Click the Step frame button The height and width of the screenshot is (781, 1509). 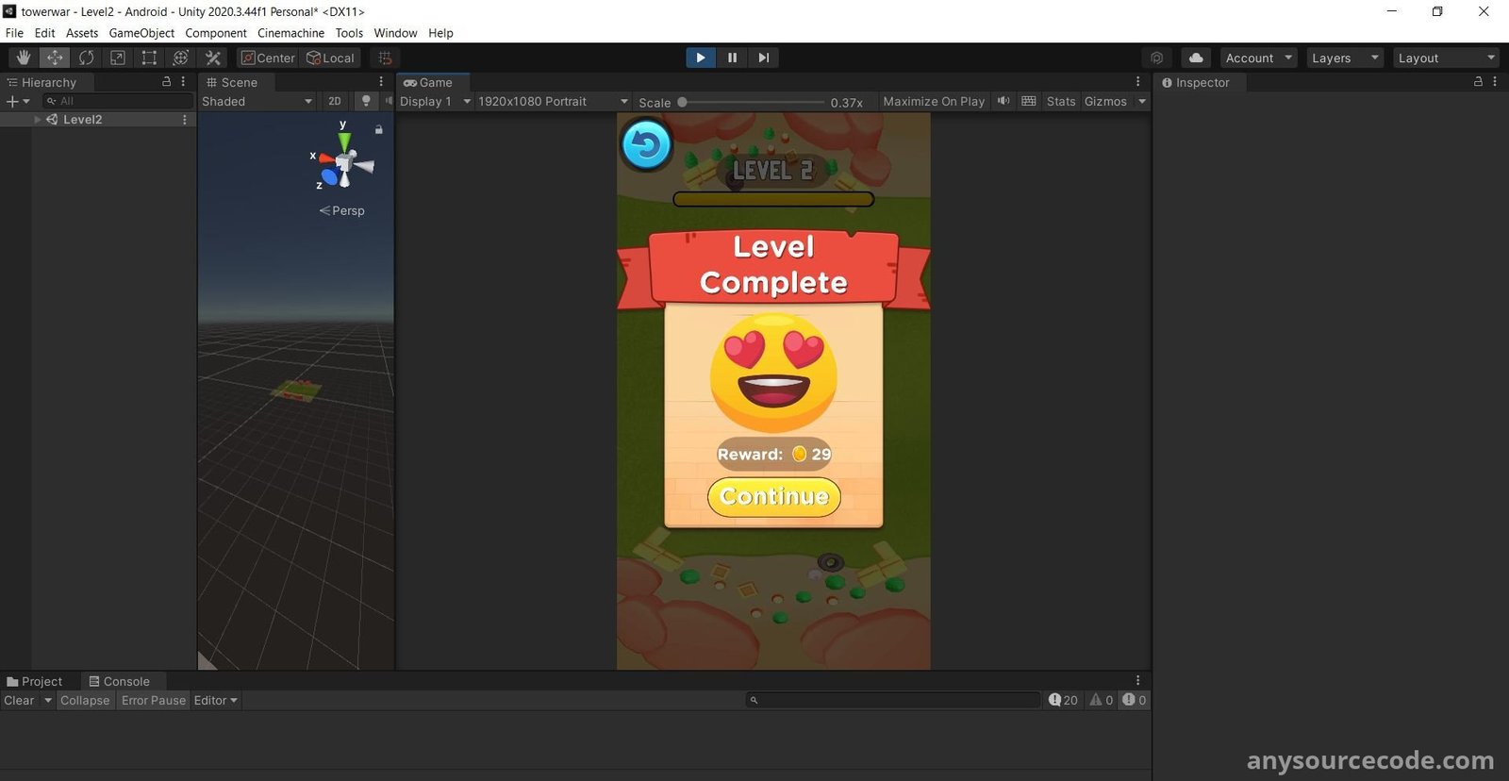pyautogui.click(x=763, y=58)
